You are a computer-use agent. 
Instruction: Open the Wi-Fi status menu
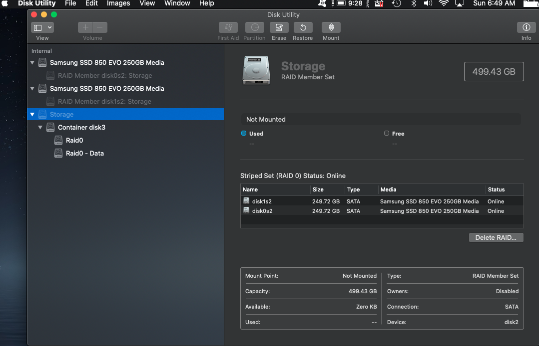[x=444, y=3]
